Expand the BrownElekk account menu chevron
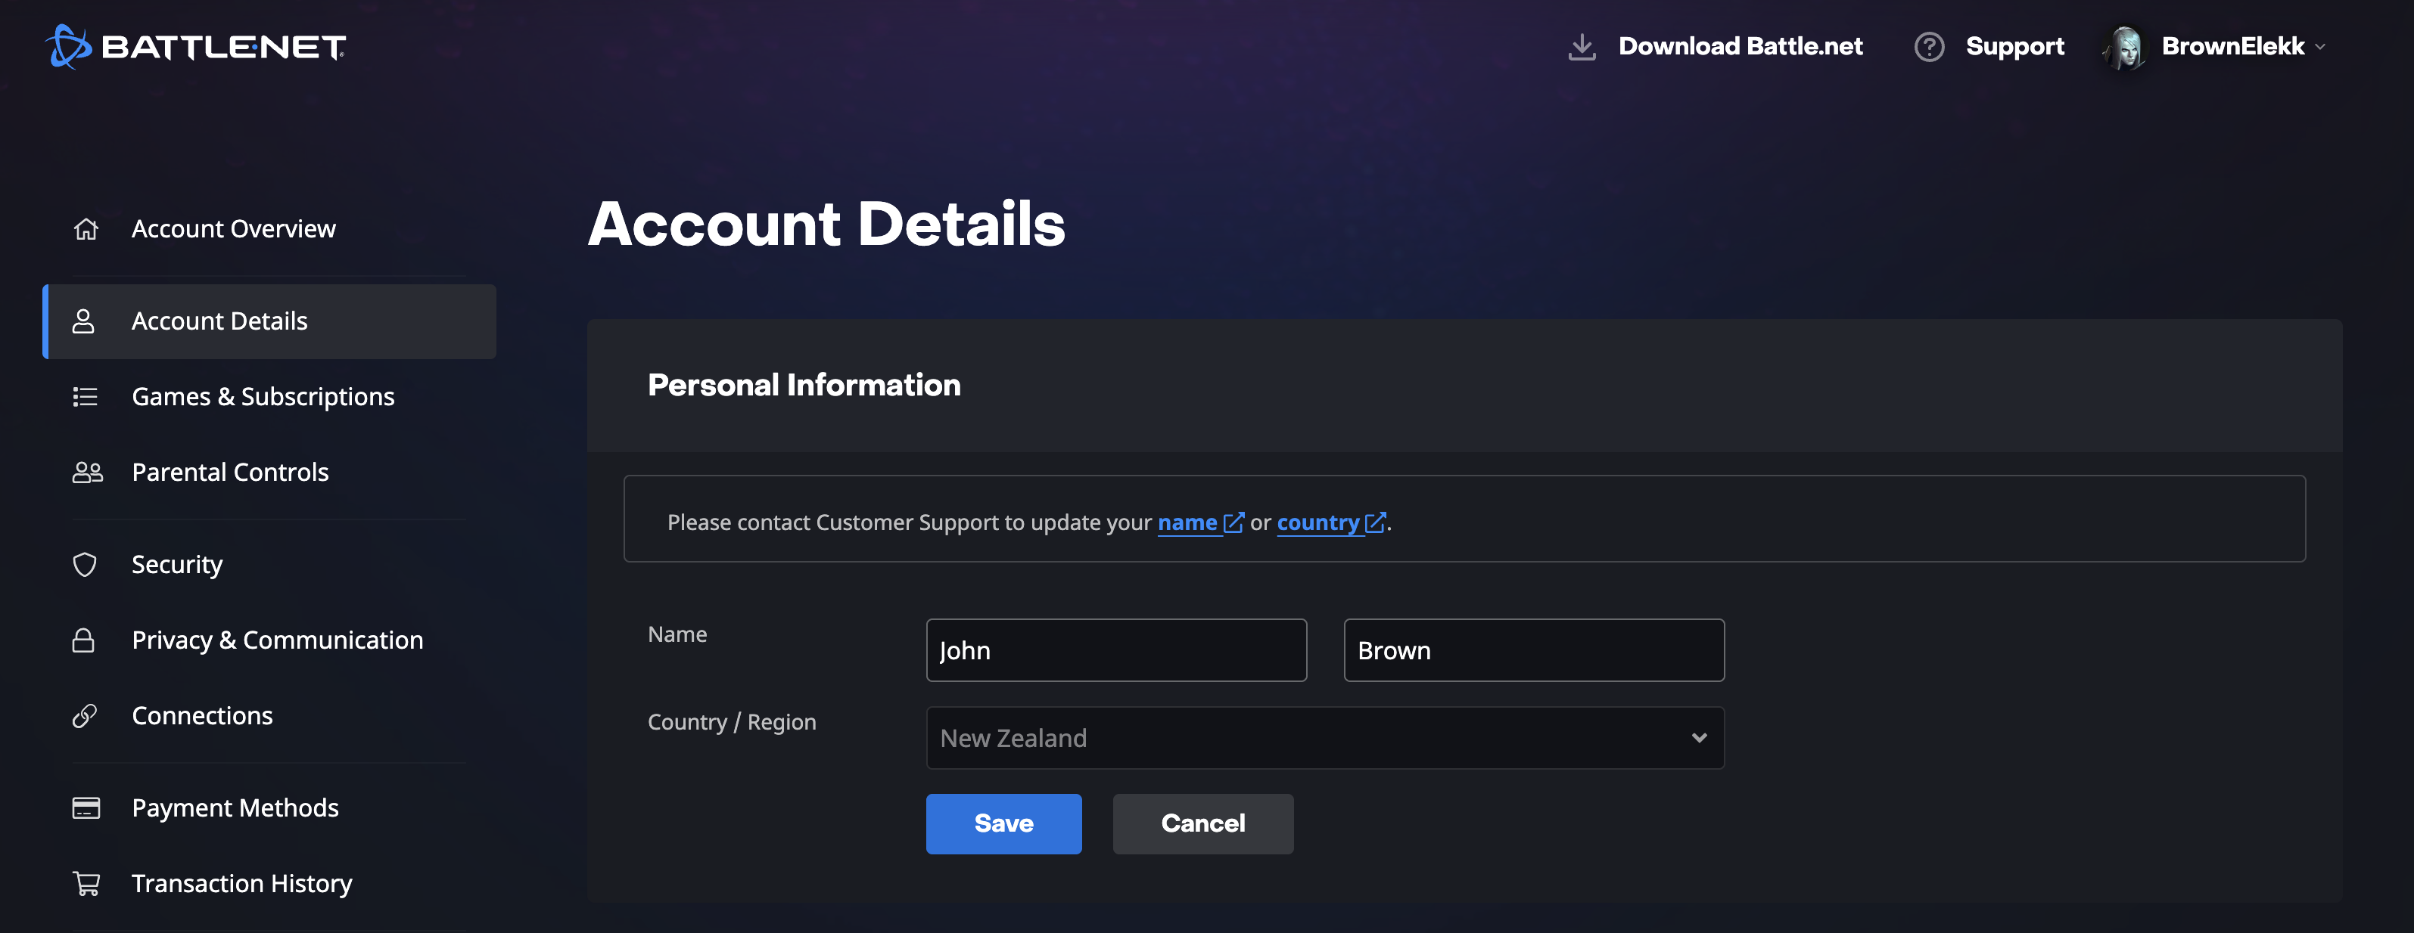The image size is (2414, 933). click(2320, 47)
